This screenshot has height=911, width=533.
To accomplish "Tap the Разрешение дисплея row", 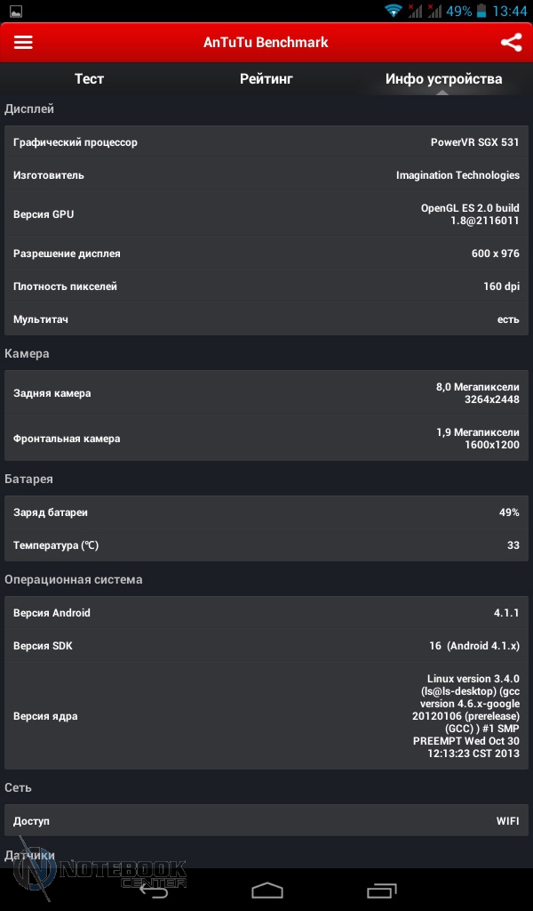I will (x=266, y=254).
